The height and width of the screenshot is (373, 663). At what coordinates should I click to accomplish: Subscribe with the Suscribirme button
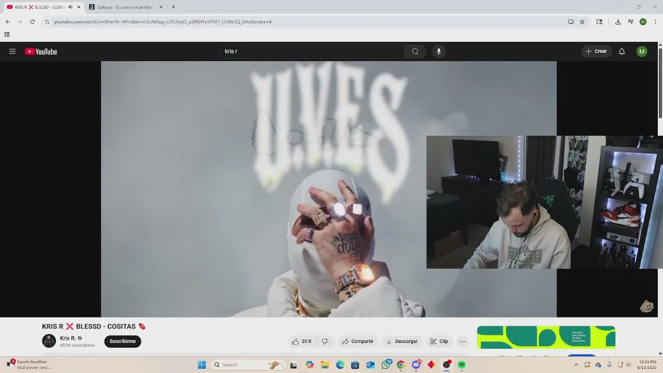coord(123,341)
